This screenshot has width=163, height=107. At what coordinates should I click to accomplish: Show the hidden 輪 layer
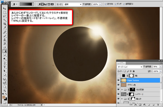118,75
